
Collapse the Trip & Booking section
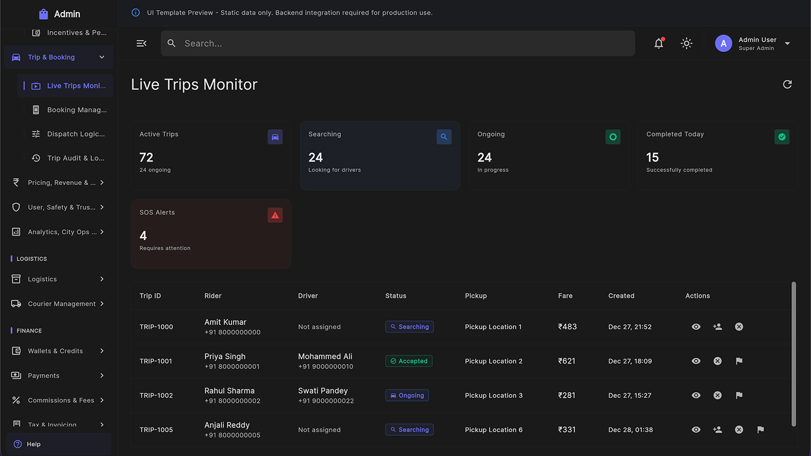pos(58,57)
